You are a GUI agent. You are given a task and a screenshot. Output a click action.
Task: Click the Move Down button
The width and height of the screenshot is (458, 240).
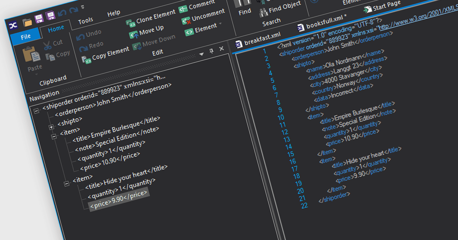(x=154, y=43)
